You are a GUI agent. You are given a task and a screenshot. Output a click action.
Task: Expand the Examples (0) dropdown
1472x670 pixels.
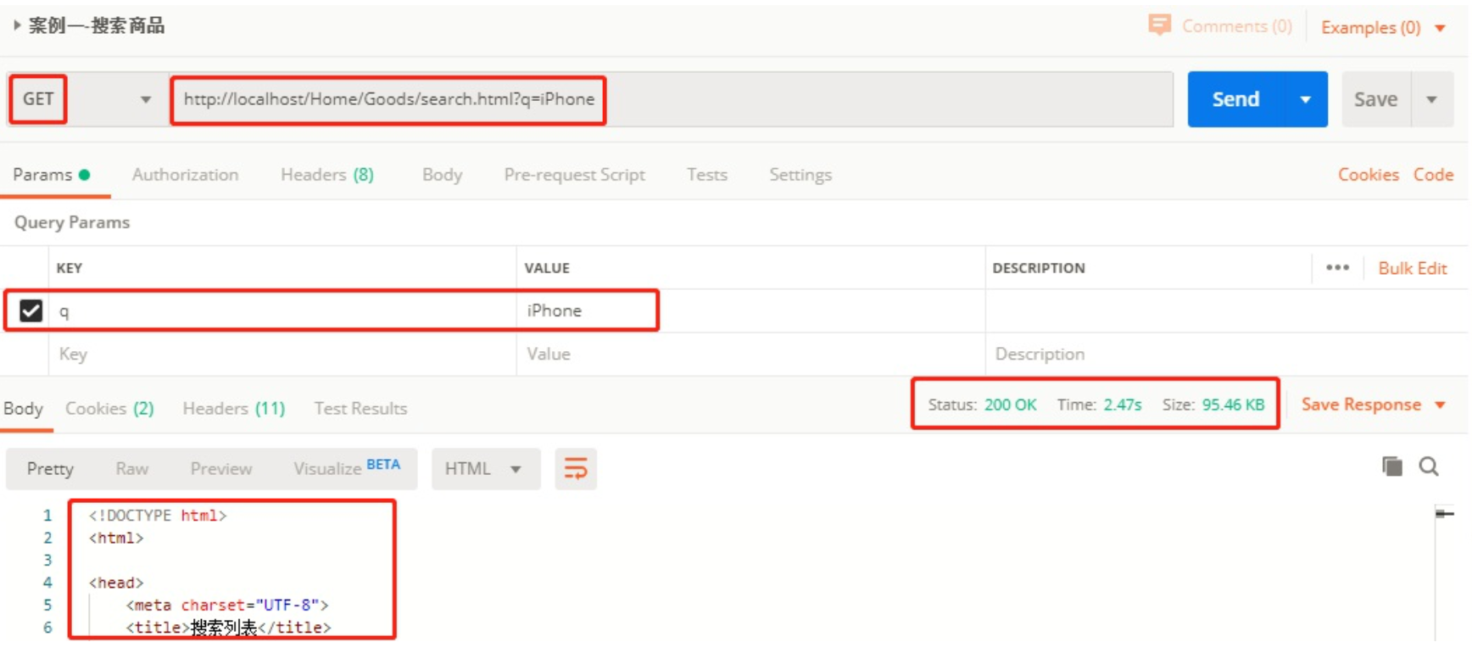1440,28
